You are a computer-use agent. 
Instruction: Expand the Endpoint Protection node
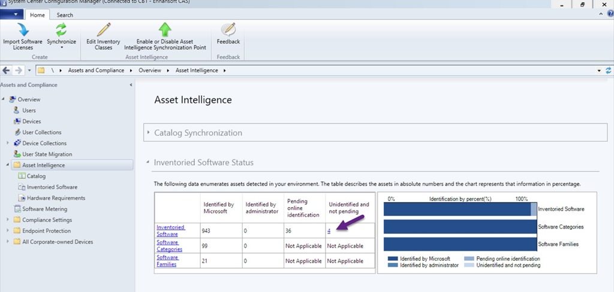click(8, 230)
